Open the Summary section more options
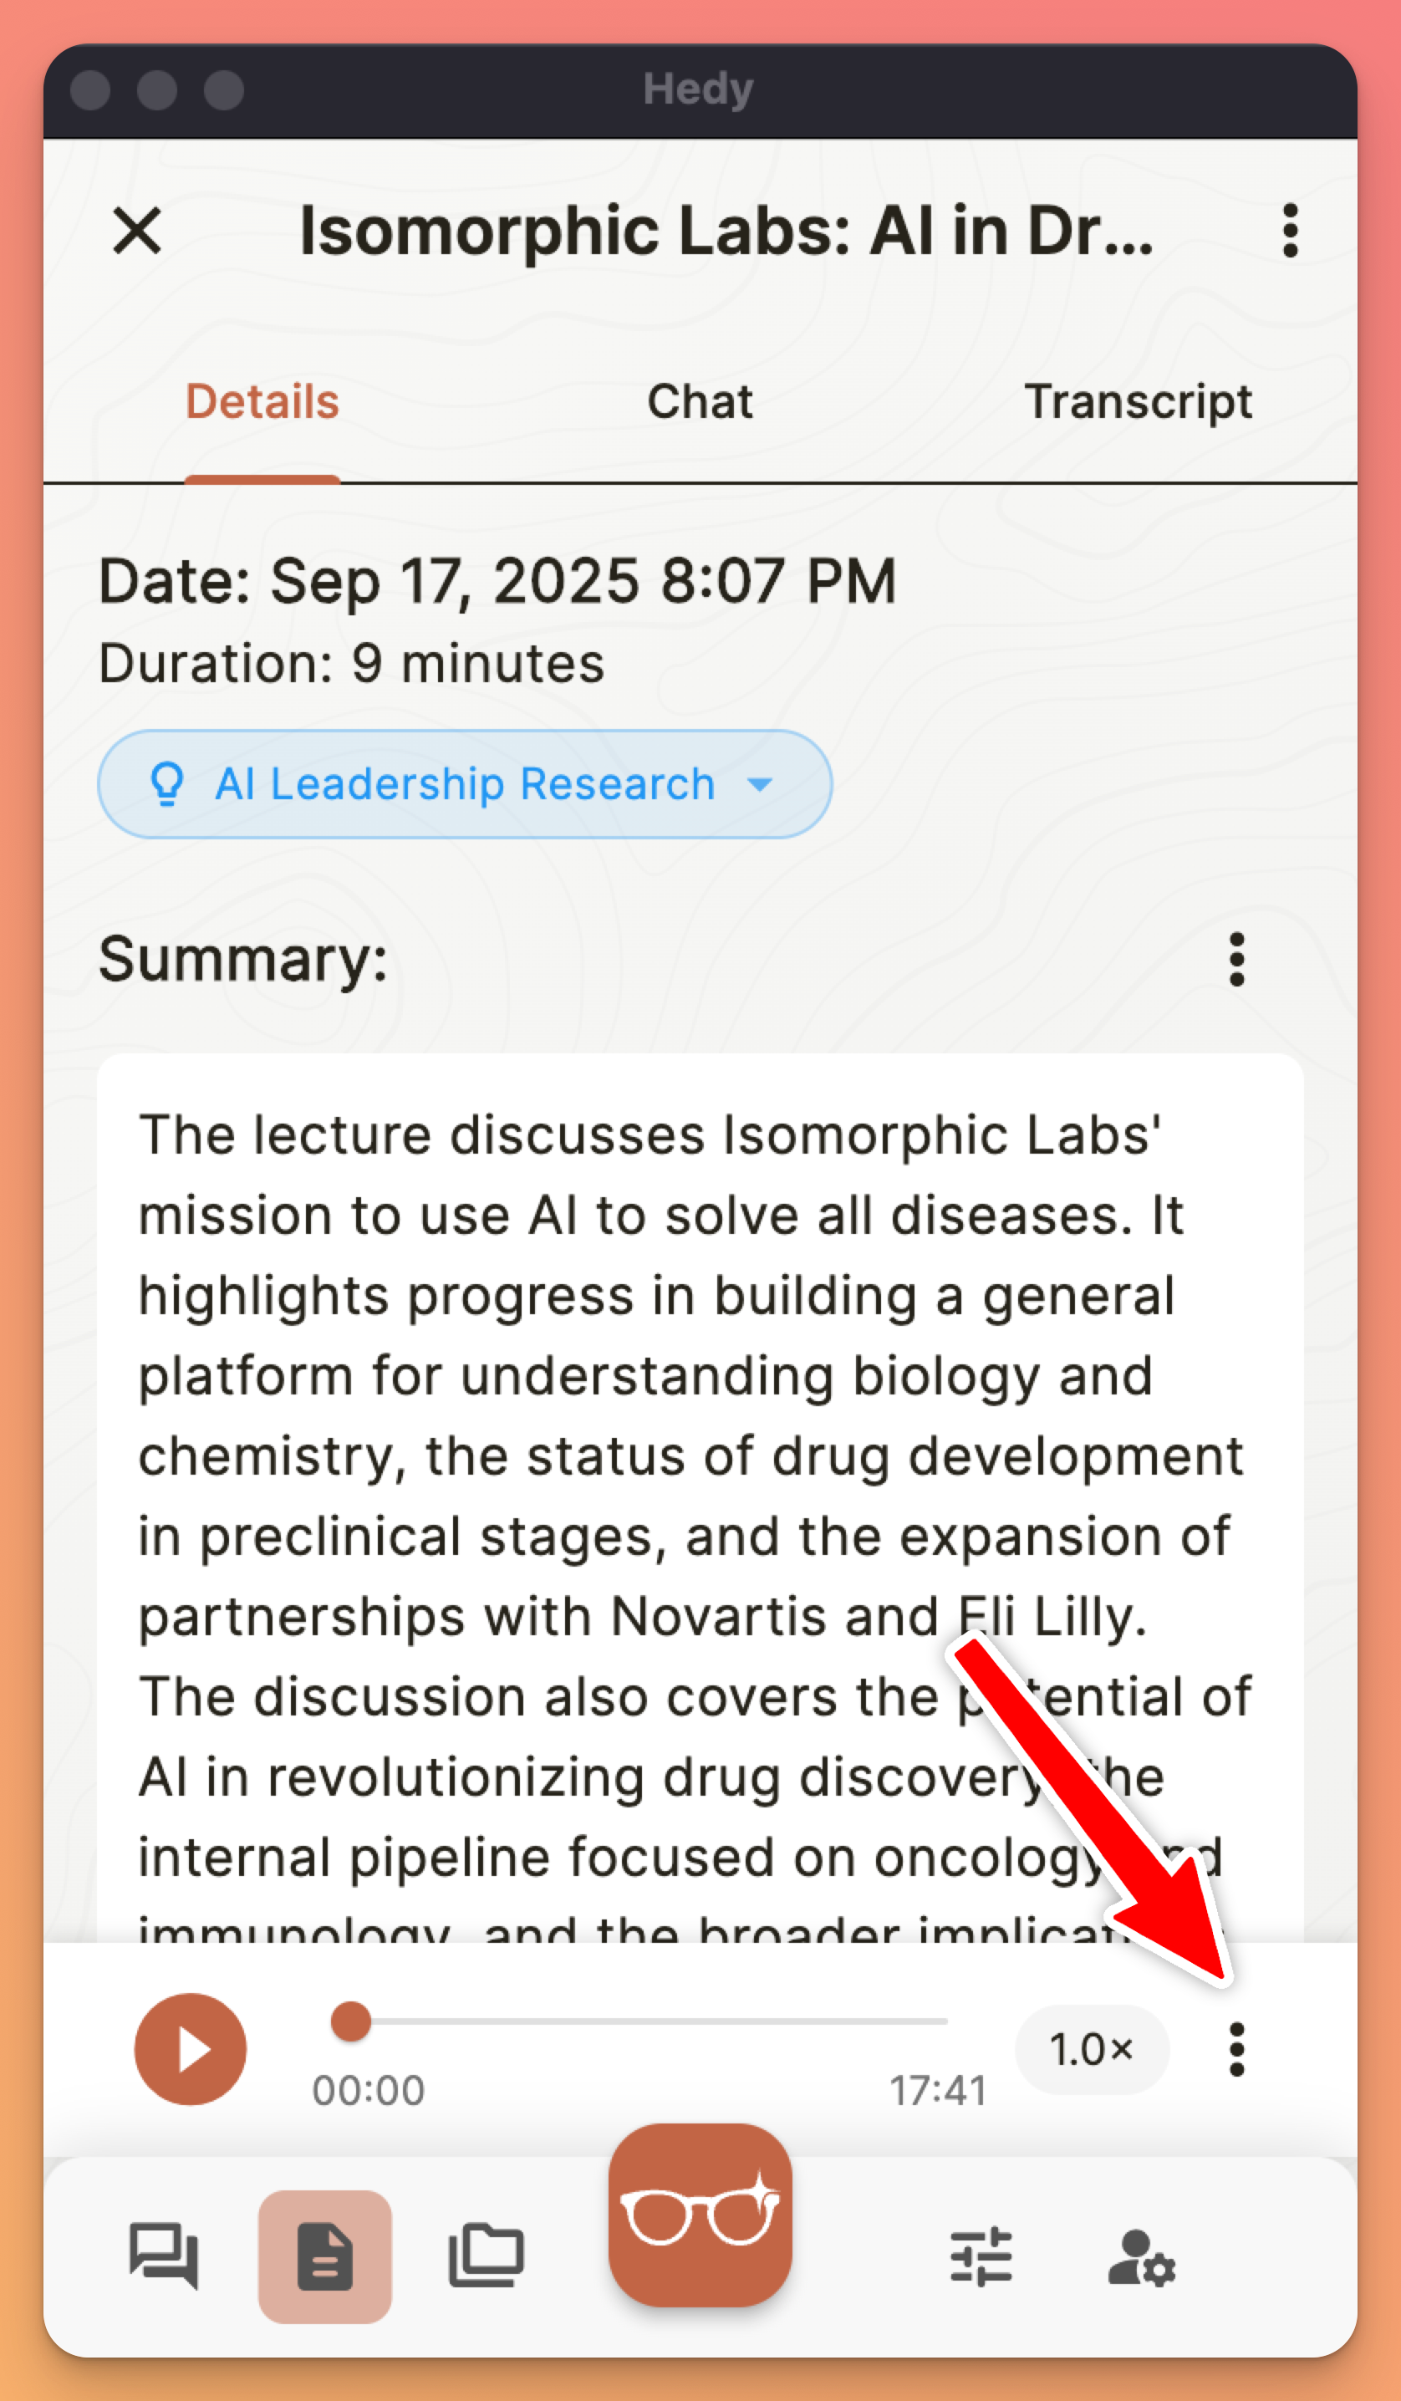 point(1236,960)
